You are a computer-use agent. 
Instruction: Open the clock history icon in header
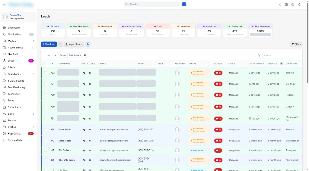[292, 4]
